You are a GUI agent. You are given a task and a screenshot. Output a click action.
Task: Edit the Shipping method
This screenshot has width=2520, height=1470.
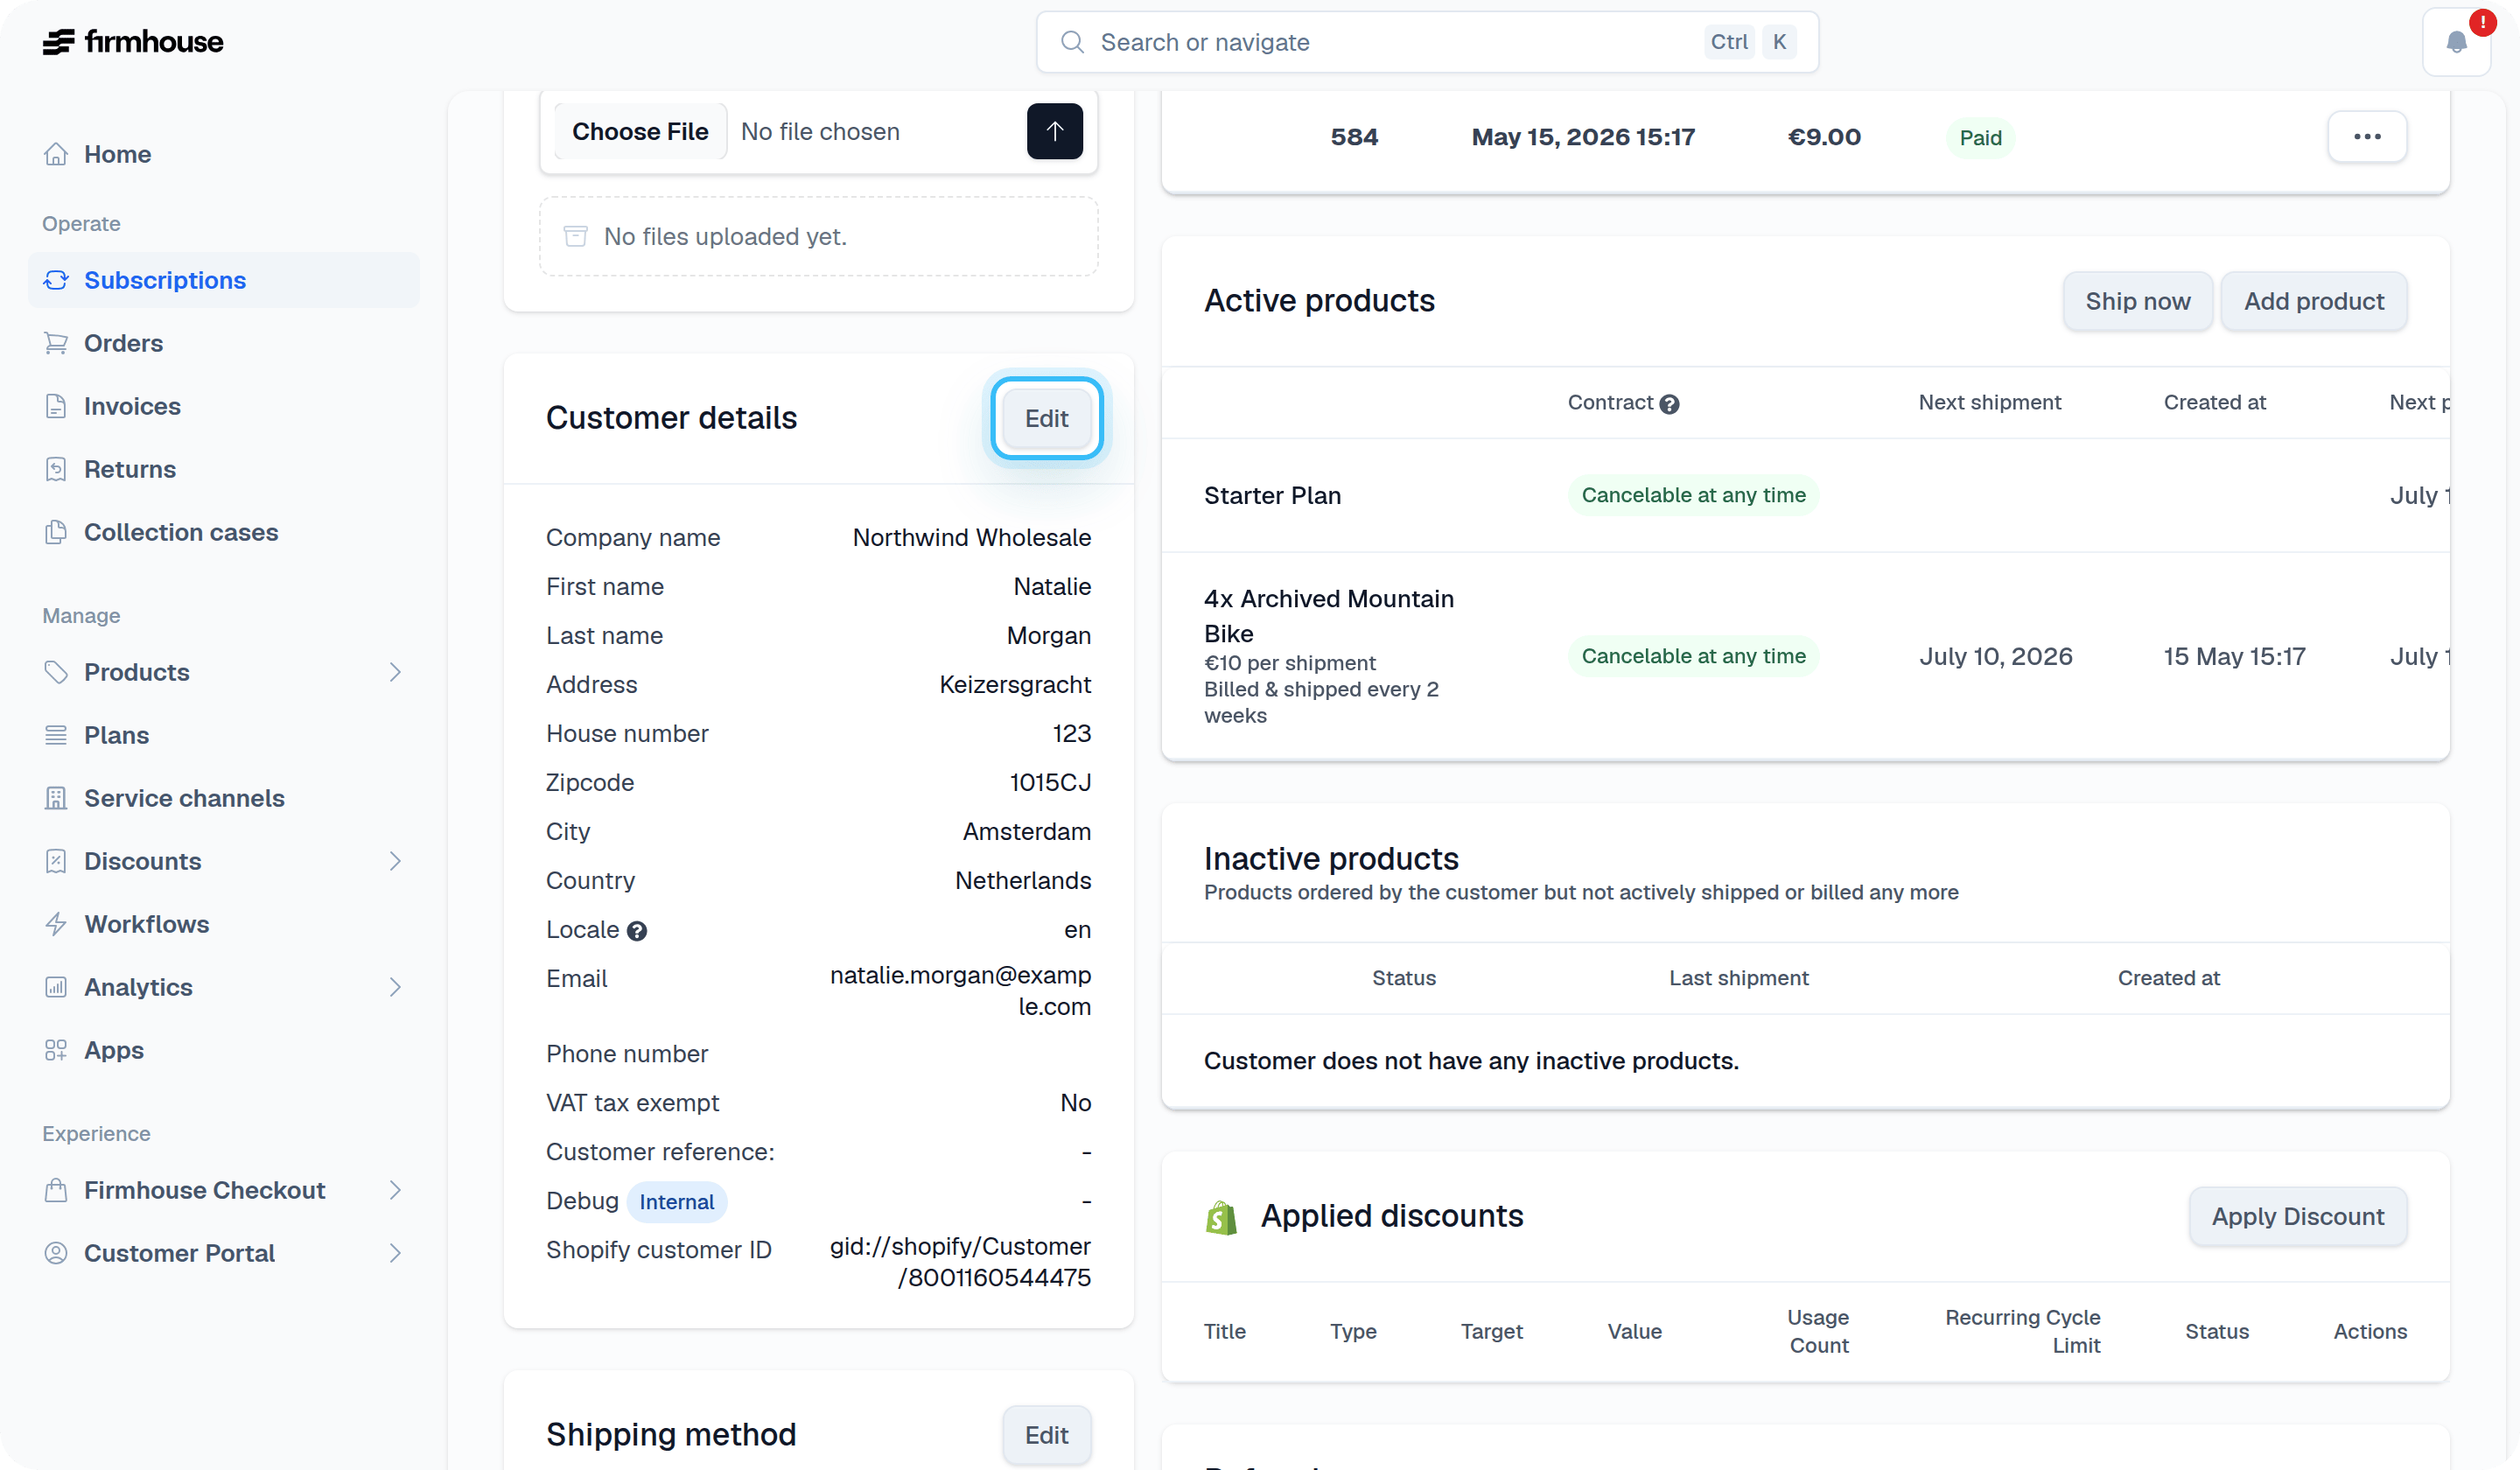click(x=1046, y=1435)
